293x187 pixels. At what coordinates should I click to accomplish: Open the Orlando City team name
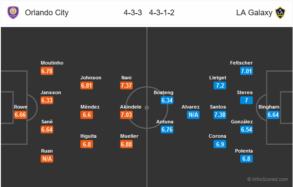[47, 13]
